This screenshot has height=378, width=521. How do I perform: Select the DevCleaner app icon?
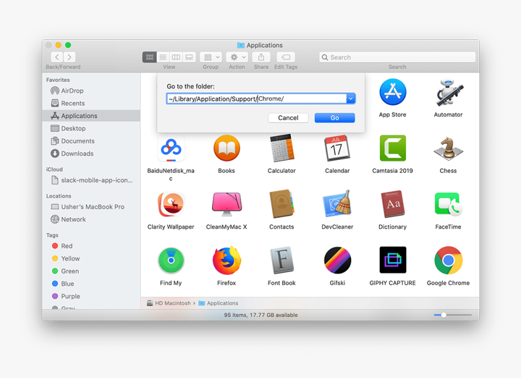(337, 204)
